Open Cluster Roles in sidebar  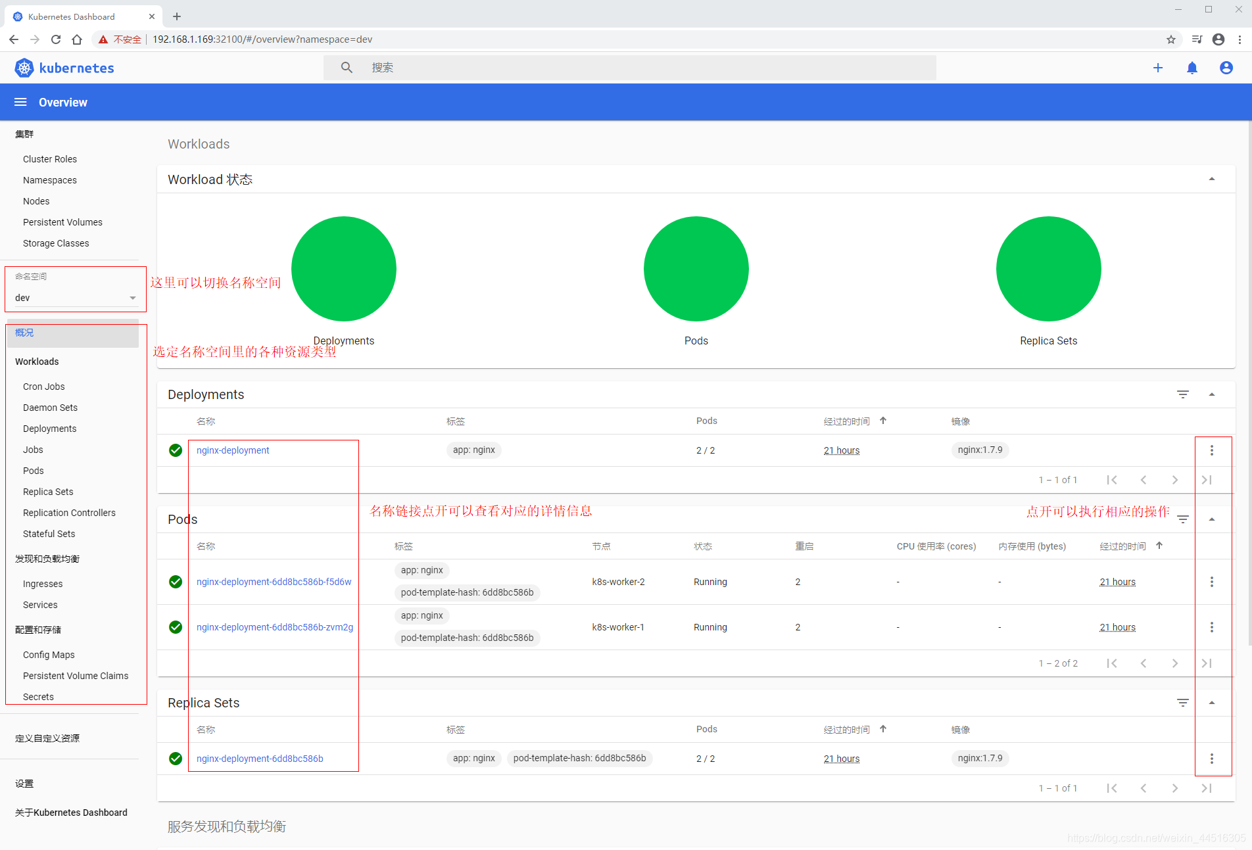(50, 159)
